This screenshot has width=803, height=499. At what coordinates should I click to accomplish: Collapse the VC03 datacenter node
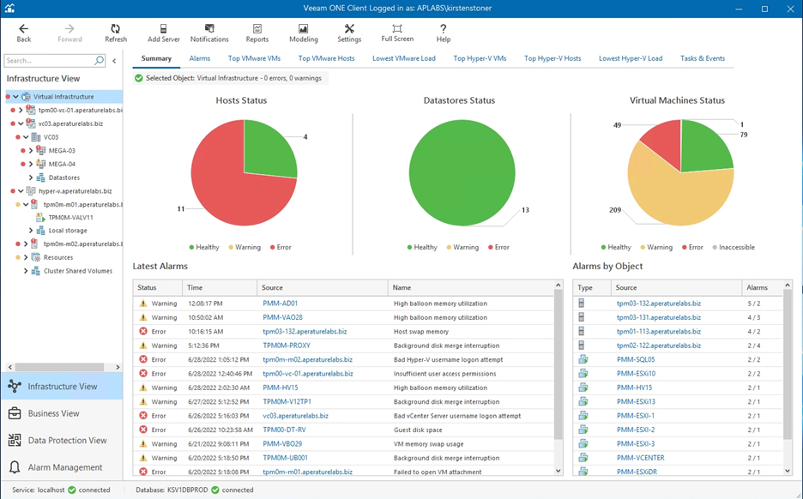point(26,136)
